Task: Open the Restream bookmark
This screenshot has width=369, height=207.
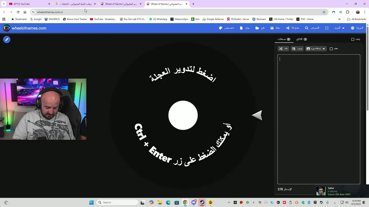Action: [259, 19]
